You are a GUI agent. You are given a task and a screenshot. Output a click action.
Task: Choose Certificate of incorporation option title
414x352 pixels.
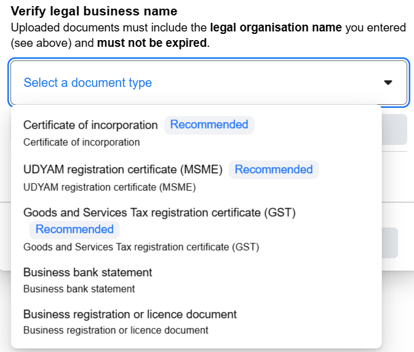point(90,125)
